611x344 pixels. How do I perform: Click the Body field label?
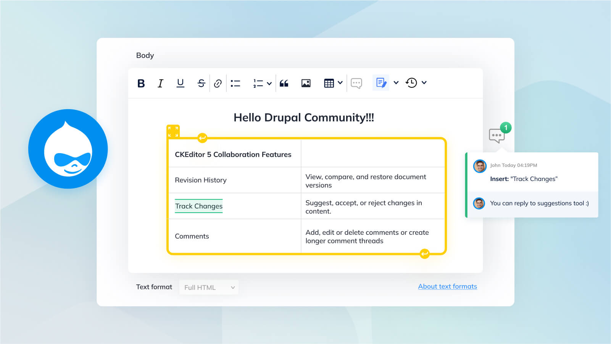click(145, 55)
